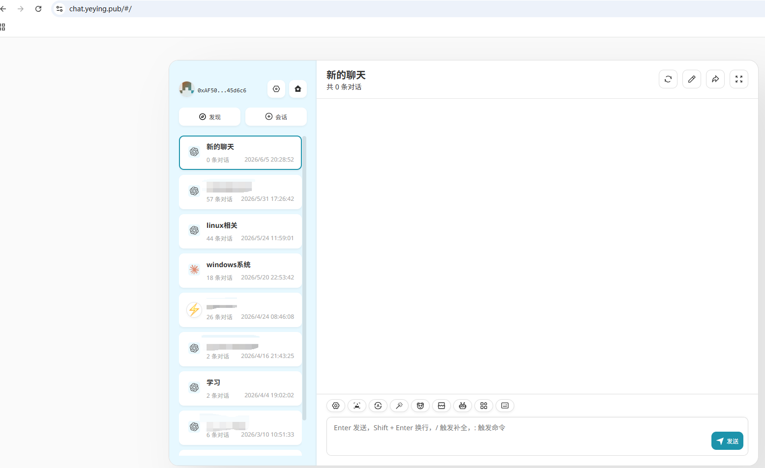Image resolution: width=765 pixels, height=468 pixels.
Task: Click the sidebar chat list scrollbar
Action: (304, 278)
